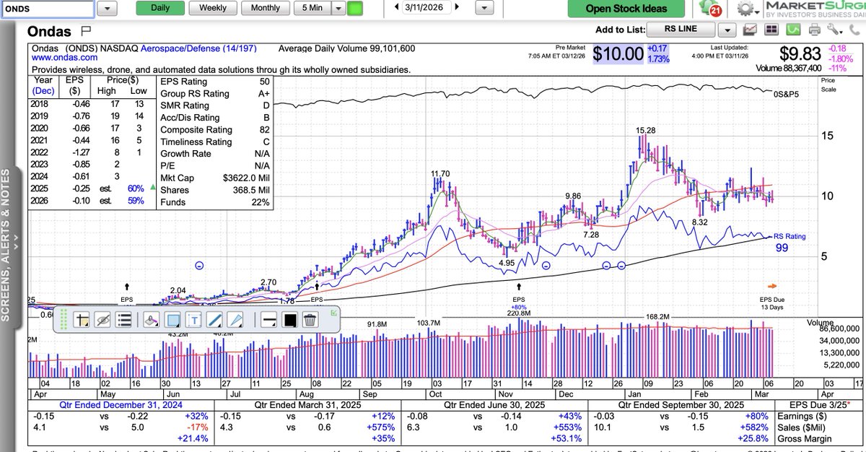Image resolution: width=866 pixels, height=452 pixels.
Task: Switch to Monthly chart
Action: click(x=265, y=8)
